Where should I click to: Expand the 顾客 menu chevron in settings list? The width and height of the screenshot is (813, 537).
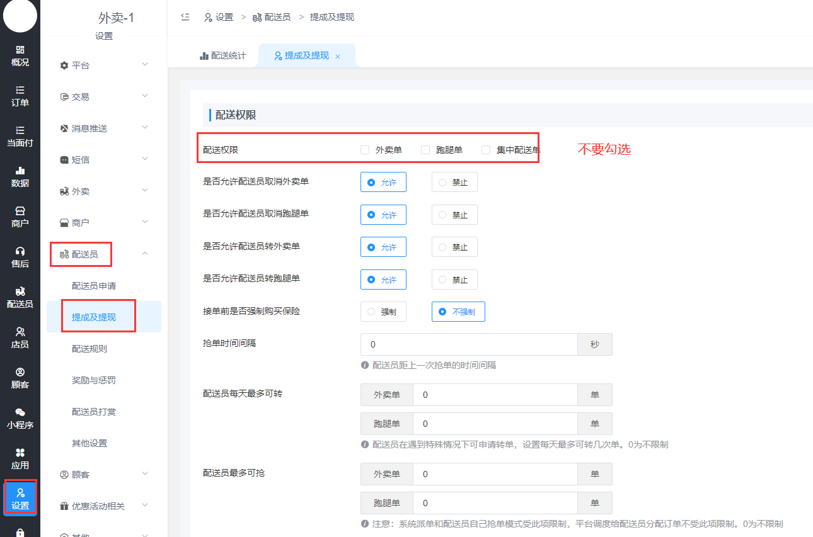click(145, 474)
